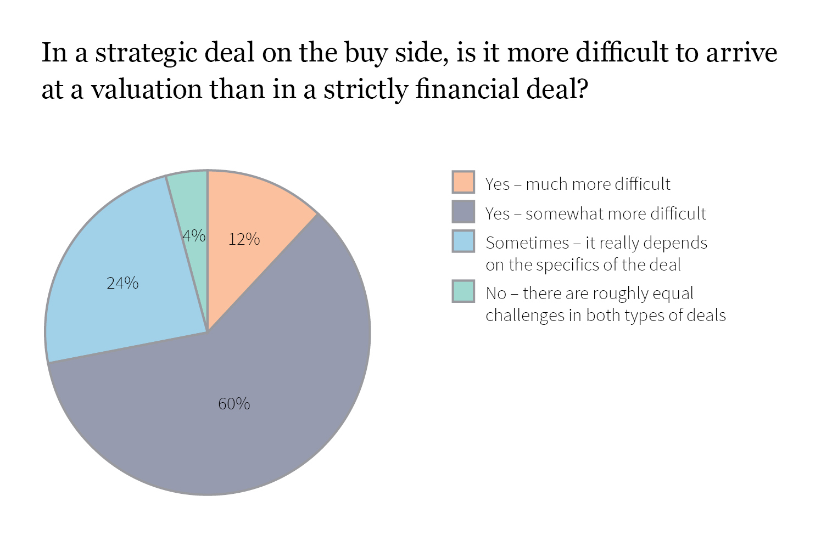Click the gray 'Yes – somewhat more difficult' legend swatch

(x=463, y=212)
